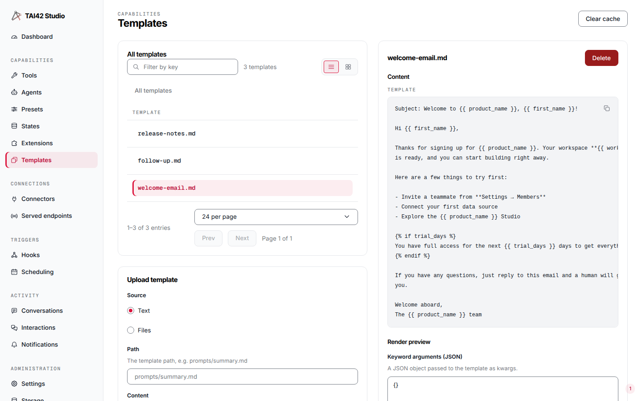Viewport: 642px width, 401px height.
Task: Click the Templates copy icon in sidebar
Action: (x=14, y=160)
